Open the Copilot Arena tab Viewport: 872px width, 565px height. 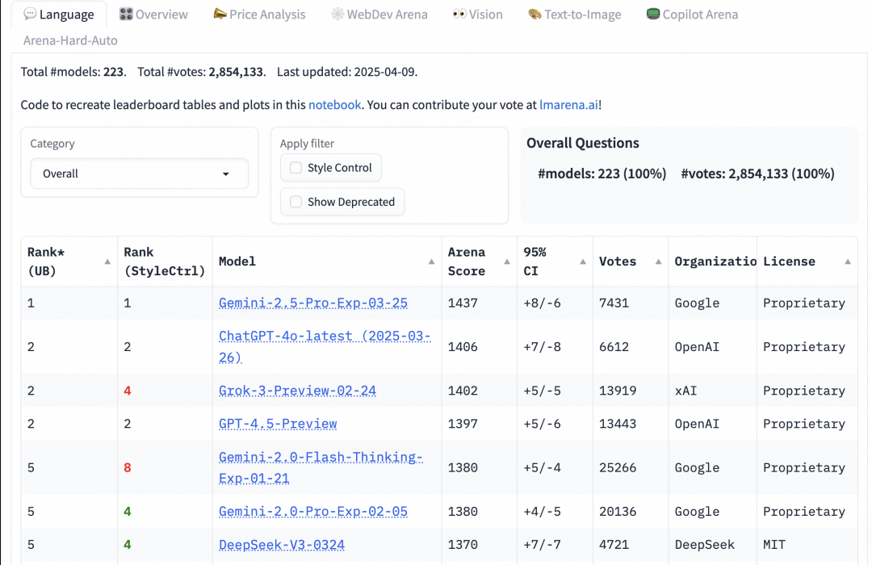[693, 15]
